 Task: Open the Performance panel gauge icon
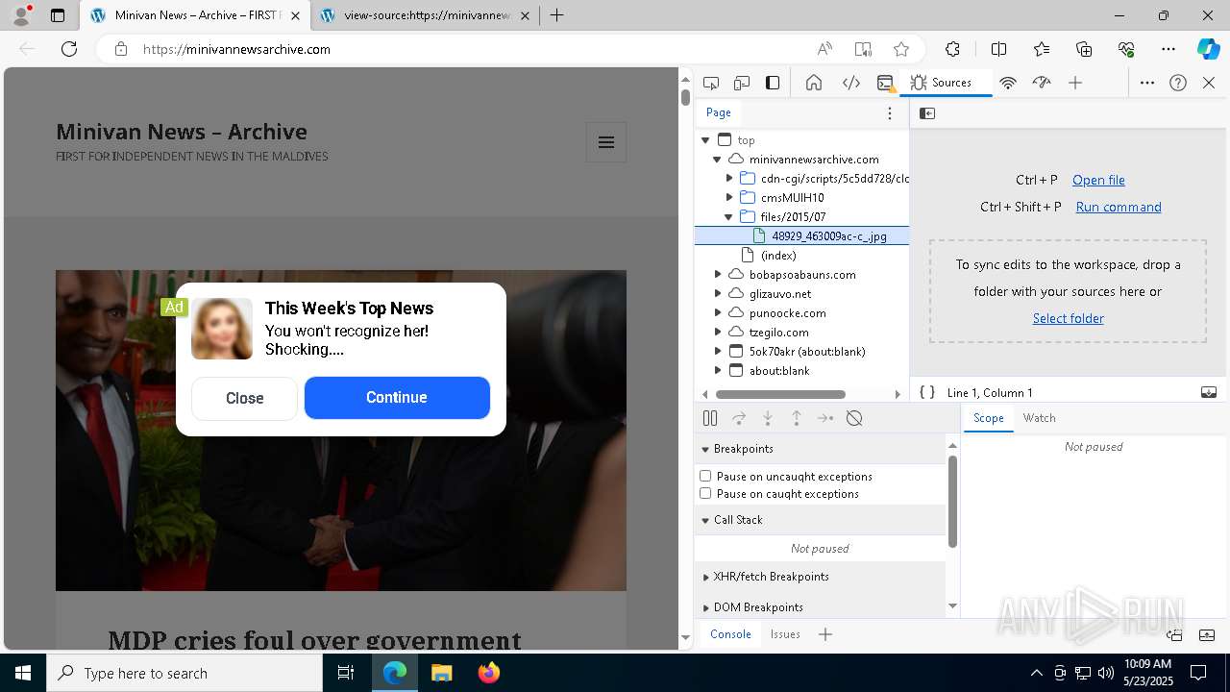1042,83
